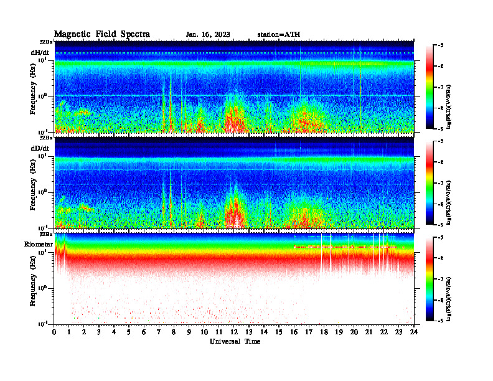493x381 pixels.
Task: Click the '32Hz' tick of the dH/dt panel
Action: [46, 42]
